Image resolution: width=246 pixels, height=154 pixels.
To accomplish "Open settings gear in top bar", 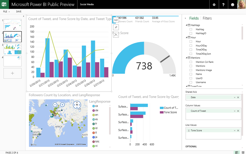I will (214, 5).
